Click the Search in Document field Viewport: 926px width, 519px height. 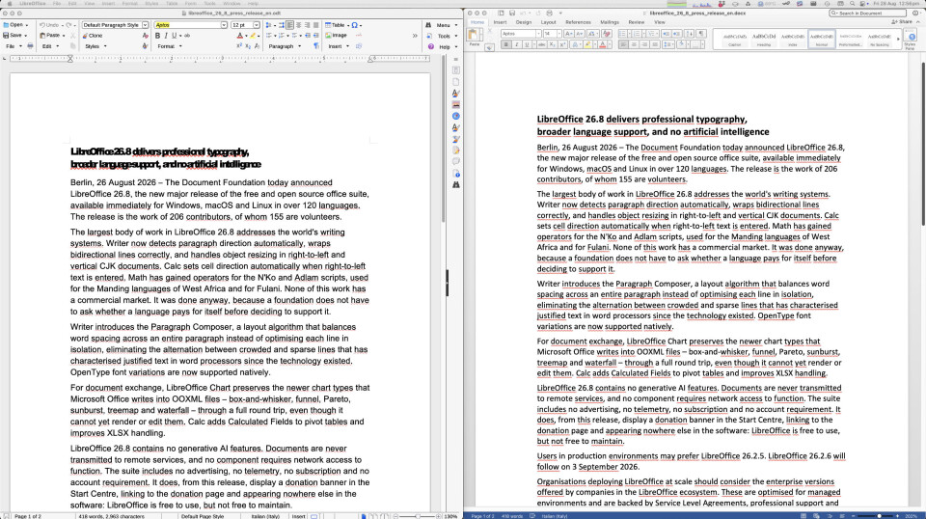(x=867, y=13)
